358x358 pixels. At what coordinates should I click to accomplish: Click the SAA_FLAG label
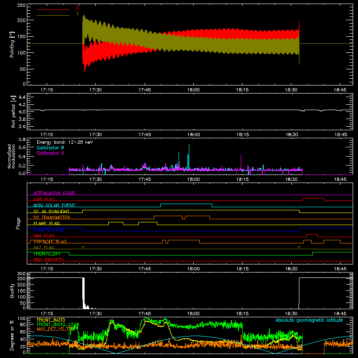(x=44, y=235)
